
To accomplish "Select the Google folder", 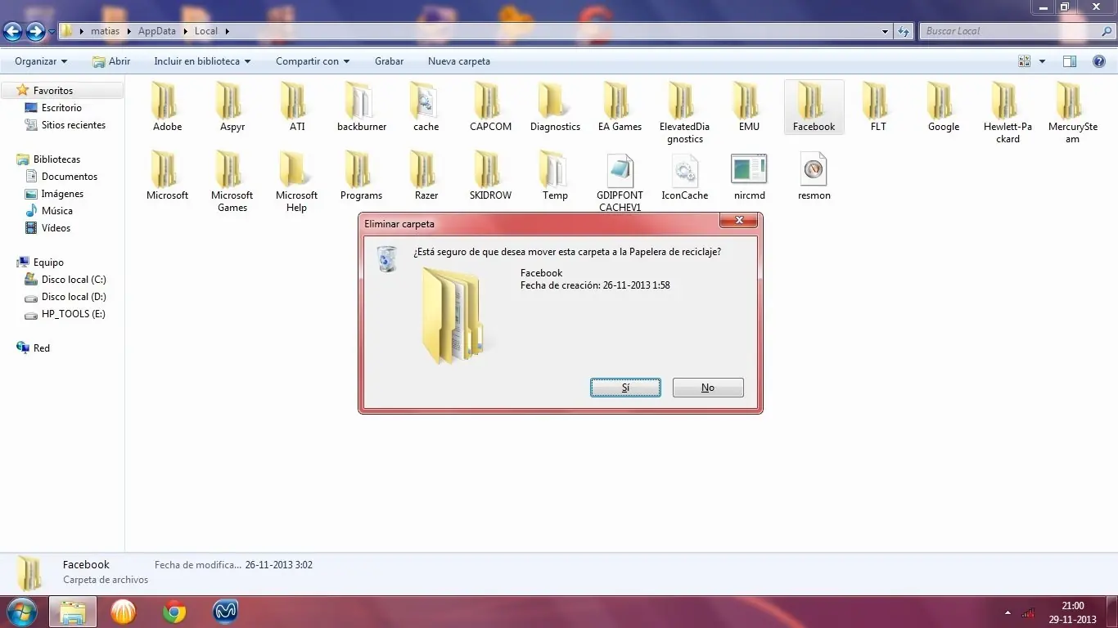I will 943,107.
